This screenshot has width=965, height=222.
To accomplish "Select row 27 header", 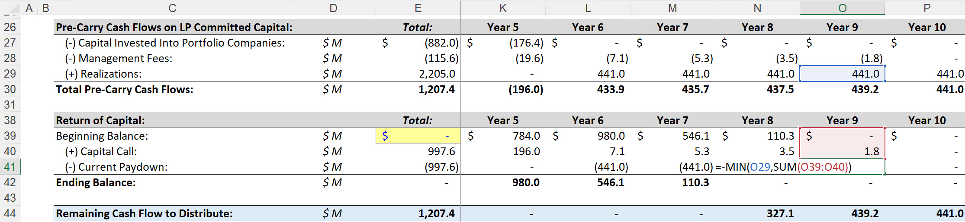I will (10, 43).
